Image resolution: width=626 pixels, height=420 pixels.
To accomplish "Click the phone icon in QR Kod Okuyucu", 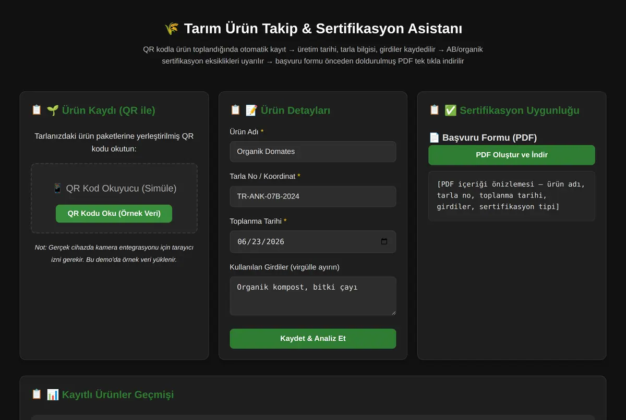I will 57,188.
